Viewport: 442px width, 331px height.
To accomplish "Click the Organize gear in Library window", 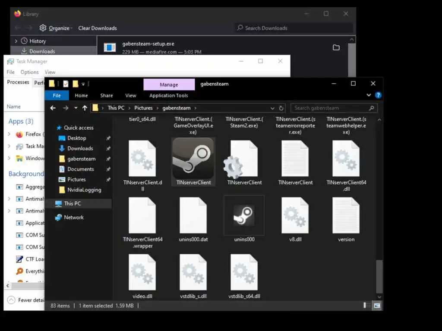I will point(43,28).
